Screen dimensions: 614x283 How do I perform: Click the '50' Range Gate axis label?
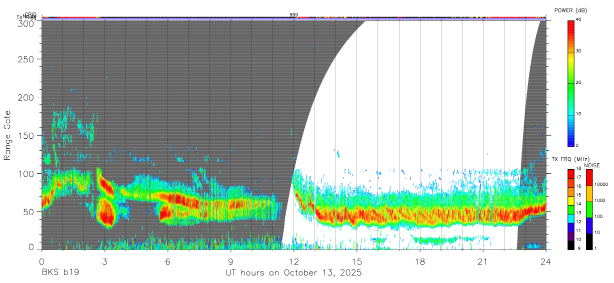(x=29, y=211)
